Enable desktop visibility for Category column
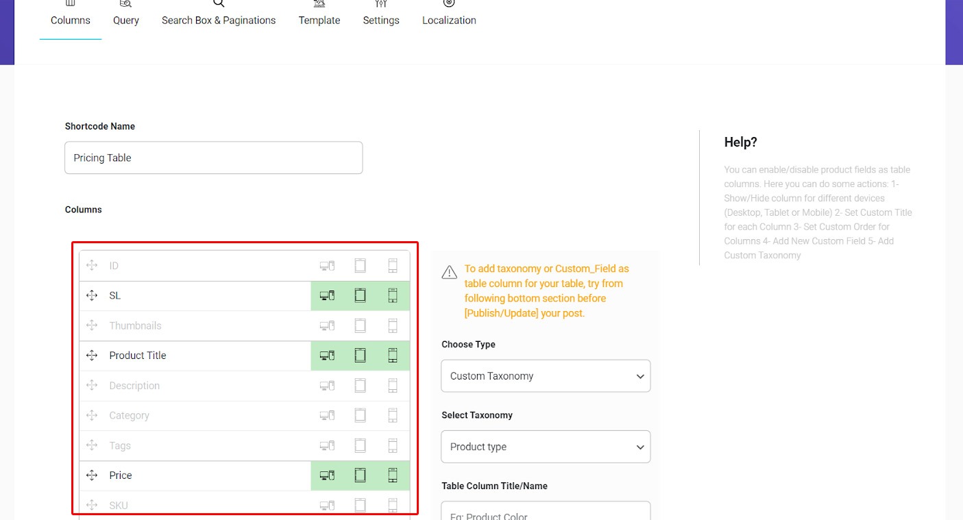This screenshot has width=963, height=520. click(327, 415)
